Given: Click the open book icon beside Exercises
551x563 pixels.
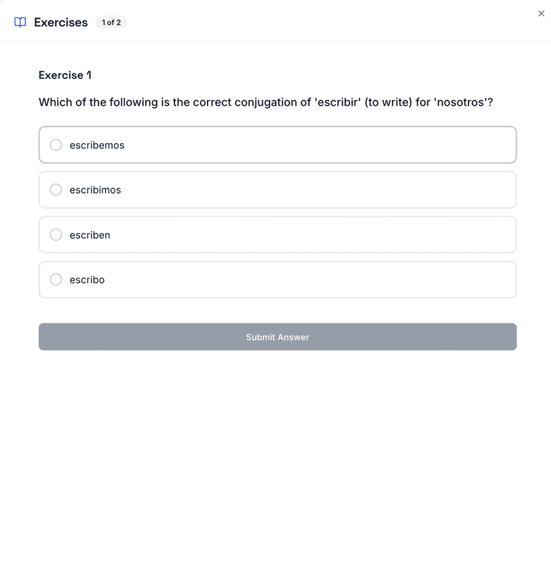Looking at the screenshot, I should click(x=21, y=23).
